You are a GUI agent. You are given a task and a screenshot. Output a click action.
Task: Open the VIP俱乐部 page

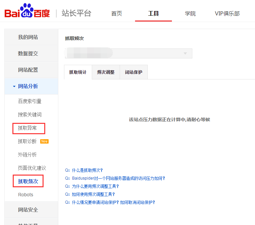click(227, 14)
